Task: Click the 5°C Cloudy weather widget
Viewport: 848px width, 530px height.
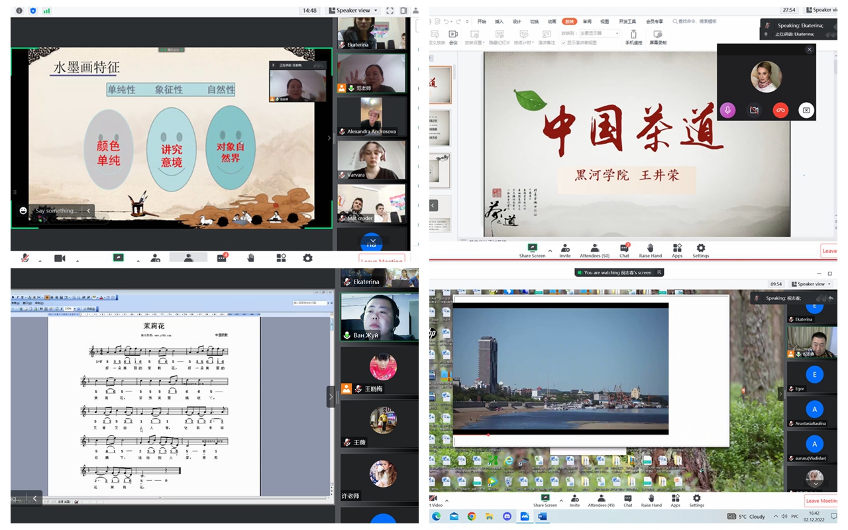Action: coord(747,516)
